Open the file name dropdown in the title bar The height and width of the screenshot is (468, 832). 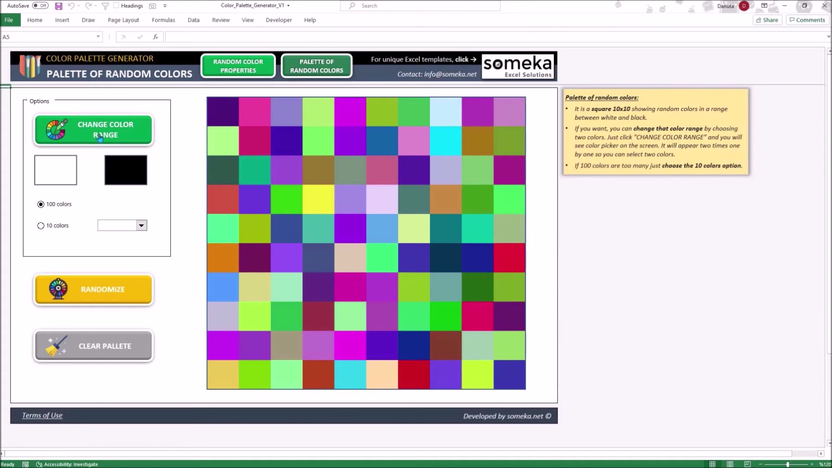(289, 6)
